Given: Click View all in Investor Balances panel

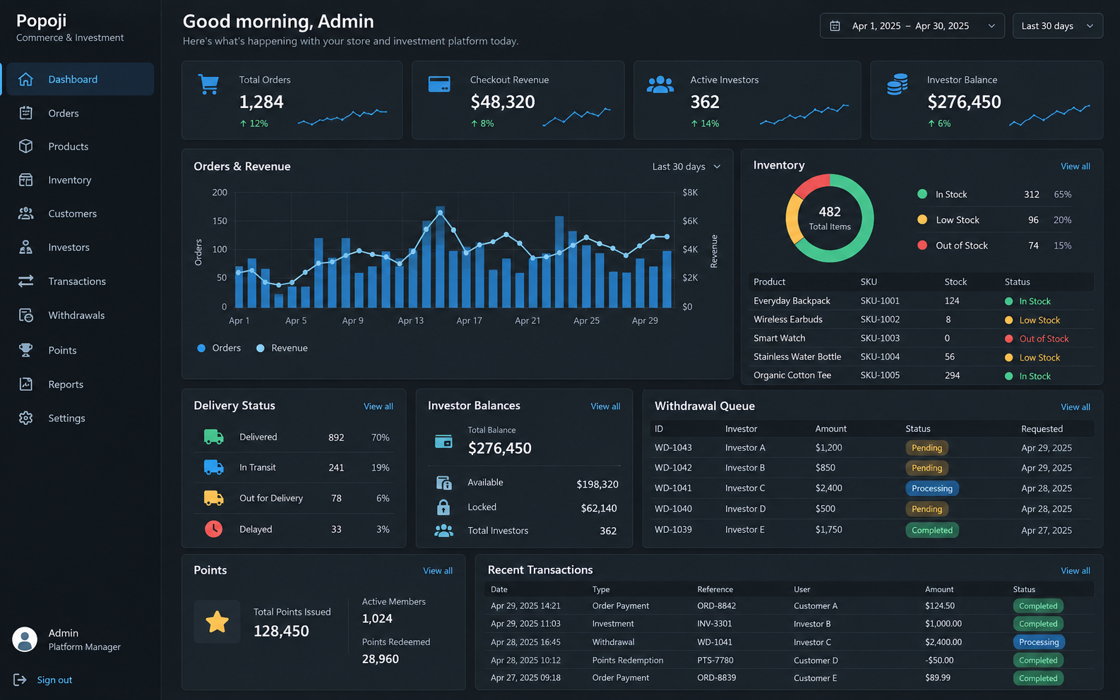Looking at the screenshot, I should coord(605,406).
